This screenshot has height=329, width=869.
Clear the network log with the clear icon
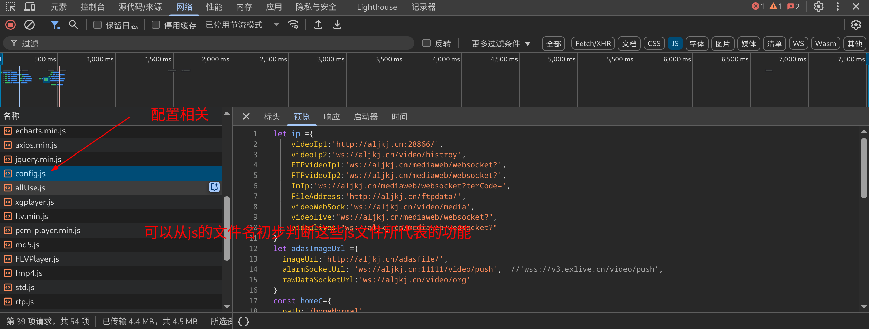[30, 25]
